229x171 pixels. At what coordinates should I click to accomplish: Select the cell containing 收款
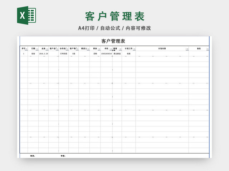[x=129, y=54]
